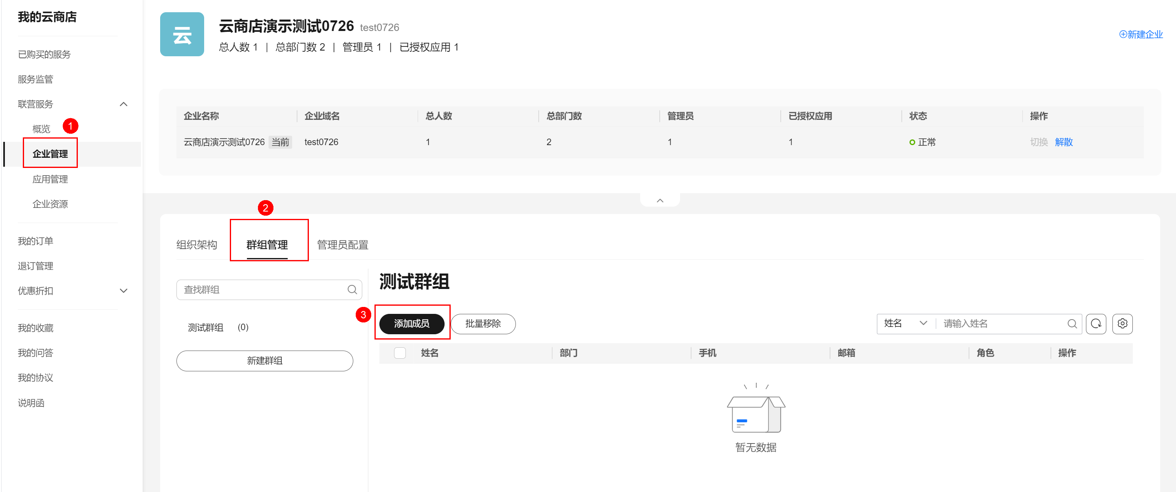Switch to the 组织架构 tab
Viewport: 1176px width, 492px height.
click(x=196, y=245)
